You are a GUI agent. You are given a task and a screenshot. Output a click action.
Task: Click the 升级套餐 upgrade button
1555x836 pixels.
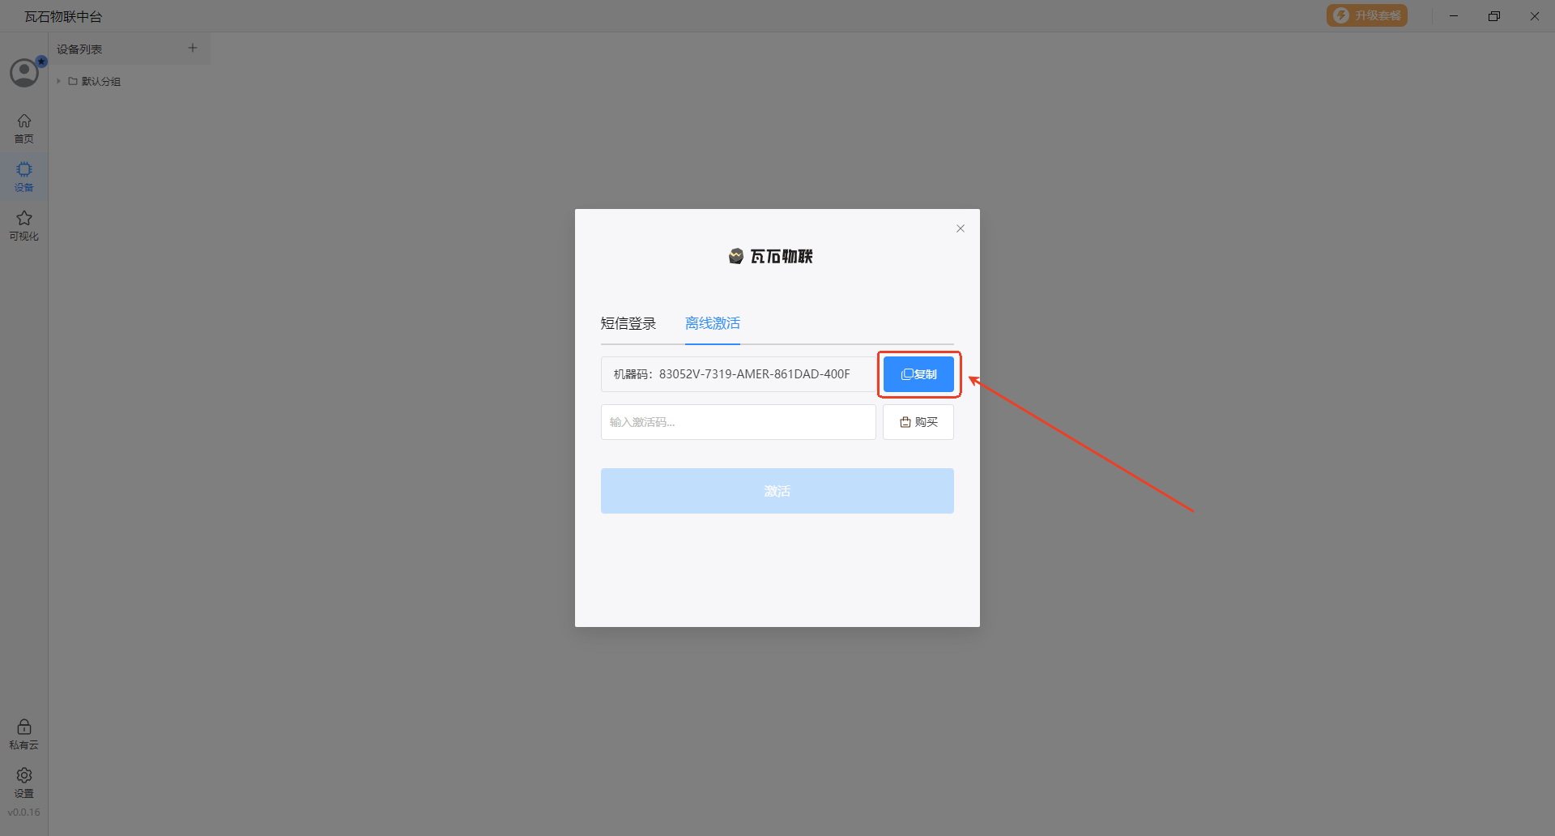1367,15
